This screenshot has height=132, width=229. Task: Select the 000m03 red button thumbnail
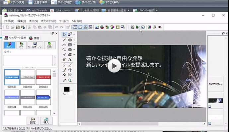tap(43, 77)
